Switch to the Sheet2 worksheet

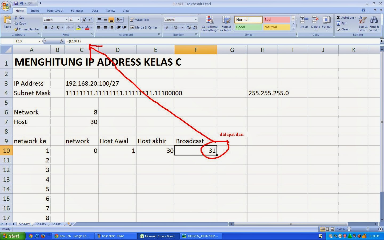pyautogui.click(x=41, y=224)
